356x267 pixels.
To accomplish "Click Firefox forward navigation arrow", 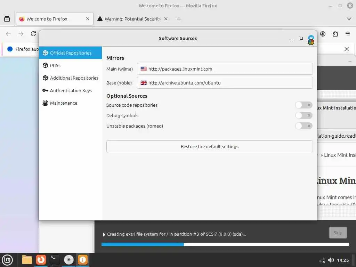I will 21,34.
